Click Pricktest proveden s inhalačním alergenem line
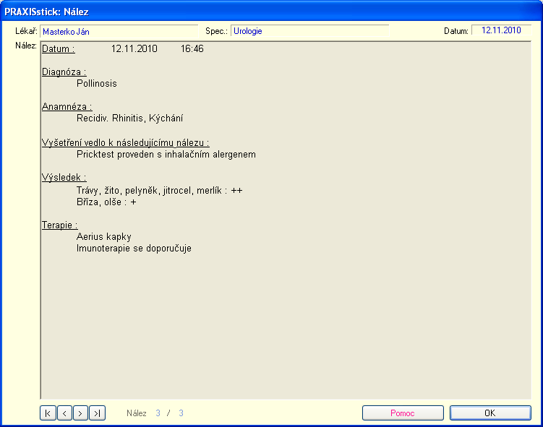543x427 pixels. pos(166,155)
